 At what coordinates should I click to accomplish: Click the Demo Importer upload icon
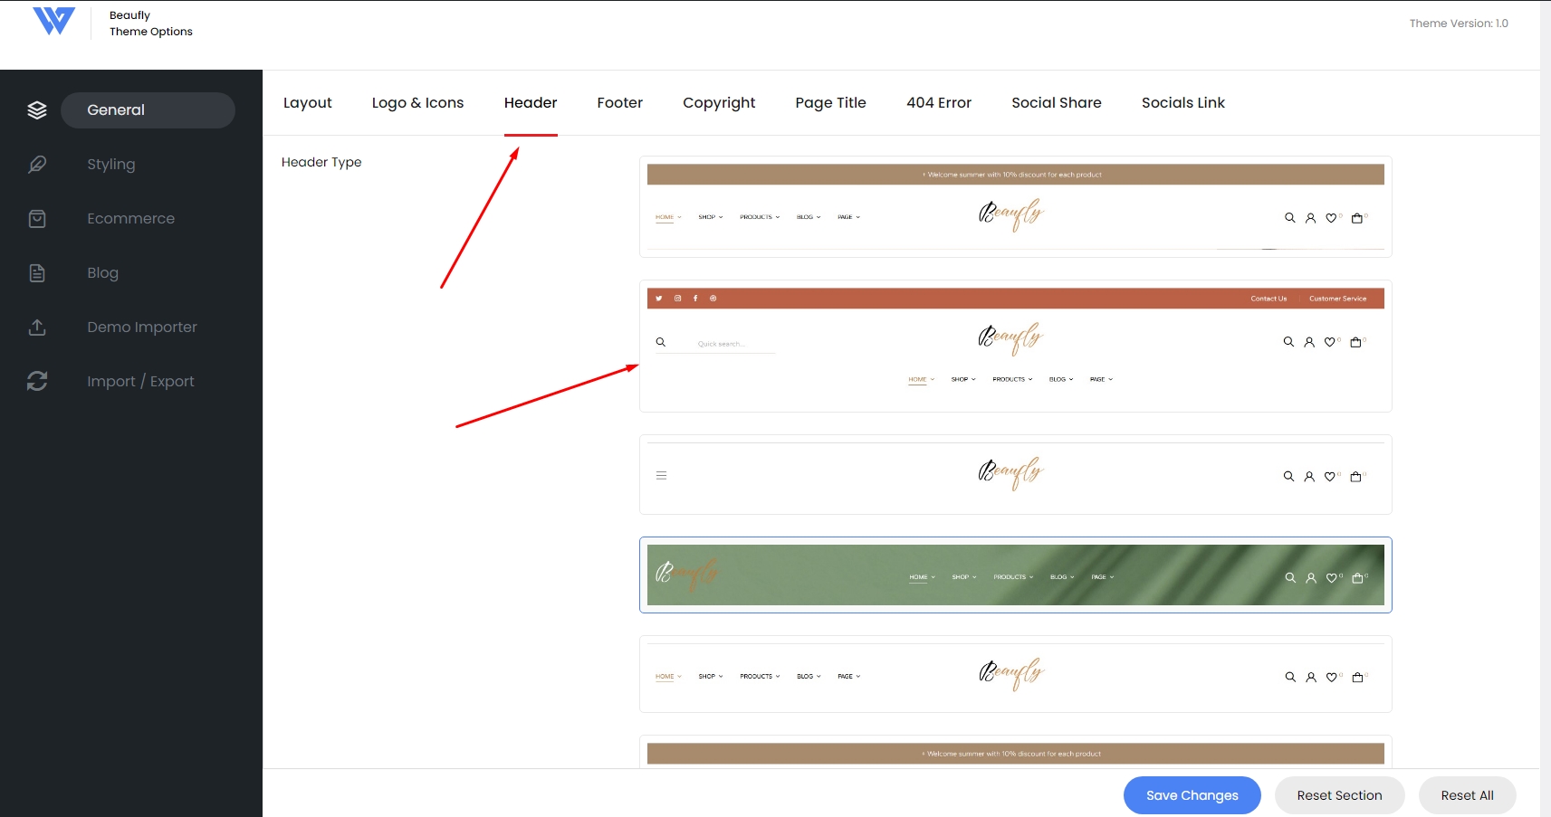click(x=37, y=328)
